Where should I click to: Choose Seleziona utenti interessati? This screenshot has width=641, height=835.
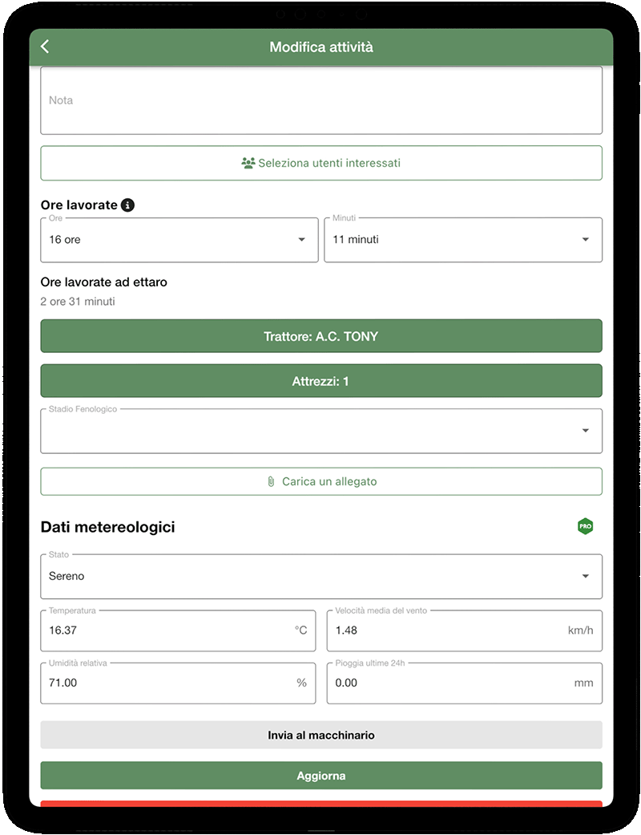pos(320,162)
